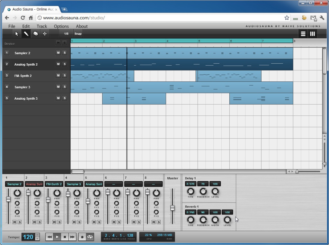Viewport: 329px width, 245px height.
Task: Click the smiley face extension icon
Action: 304,18
